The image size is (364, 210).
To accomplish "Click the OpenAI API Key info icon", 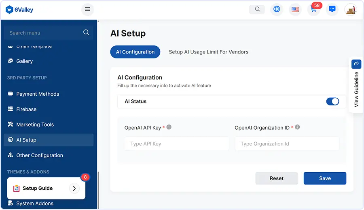I will pyautogui.click(x=169, y=127).
